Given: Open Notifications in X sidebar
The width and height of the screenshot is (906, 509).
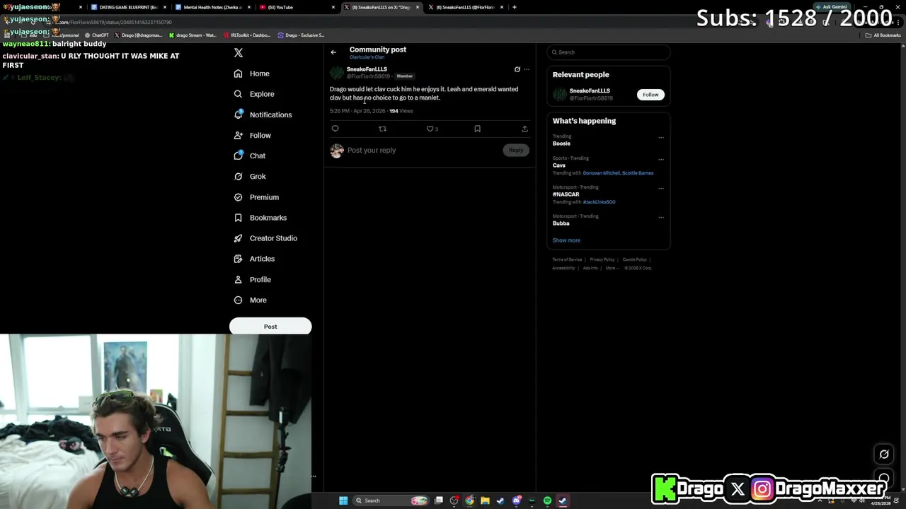Looking at the screenshot, I should coord(263,115).
